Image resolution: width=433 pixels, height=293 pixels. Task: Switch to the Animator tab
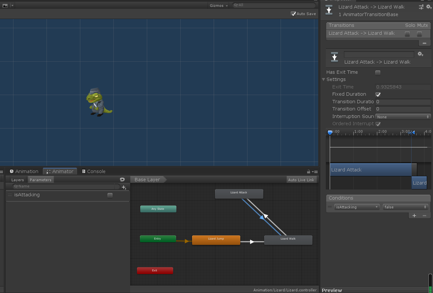coord(60,171)
